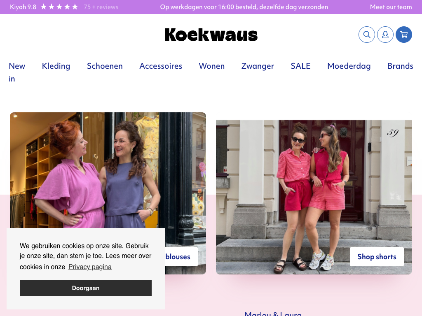
Task: Click the Koekwaus logo
Action: (x=211, y=35)
